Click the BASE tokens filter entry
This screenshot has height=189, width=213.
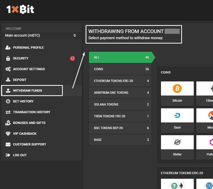pyautogui.click(x=120, y=140)
